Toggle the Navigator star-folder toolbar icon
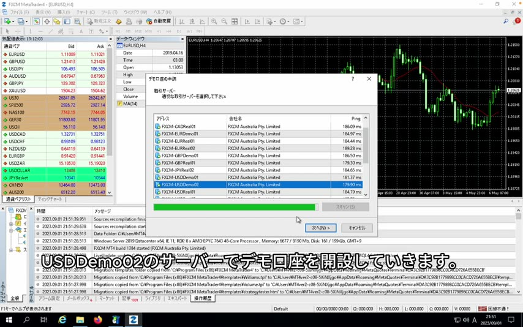Screen dimensions: 523x327 [57, 21]
